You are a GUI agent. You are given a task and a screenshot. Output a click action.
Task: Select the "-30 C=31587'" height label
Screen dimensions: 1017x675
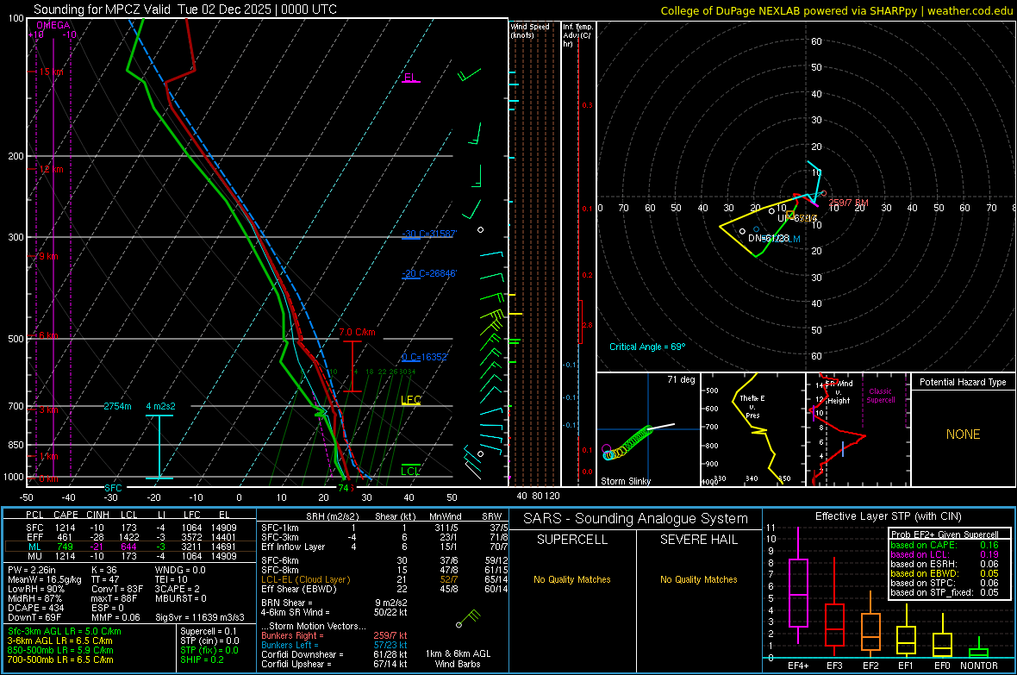pos(429,234)
